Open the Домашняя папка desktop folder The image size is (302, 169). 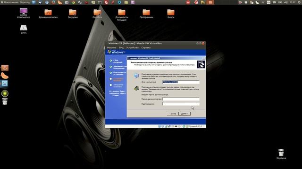tap(48, 14)
